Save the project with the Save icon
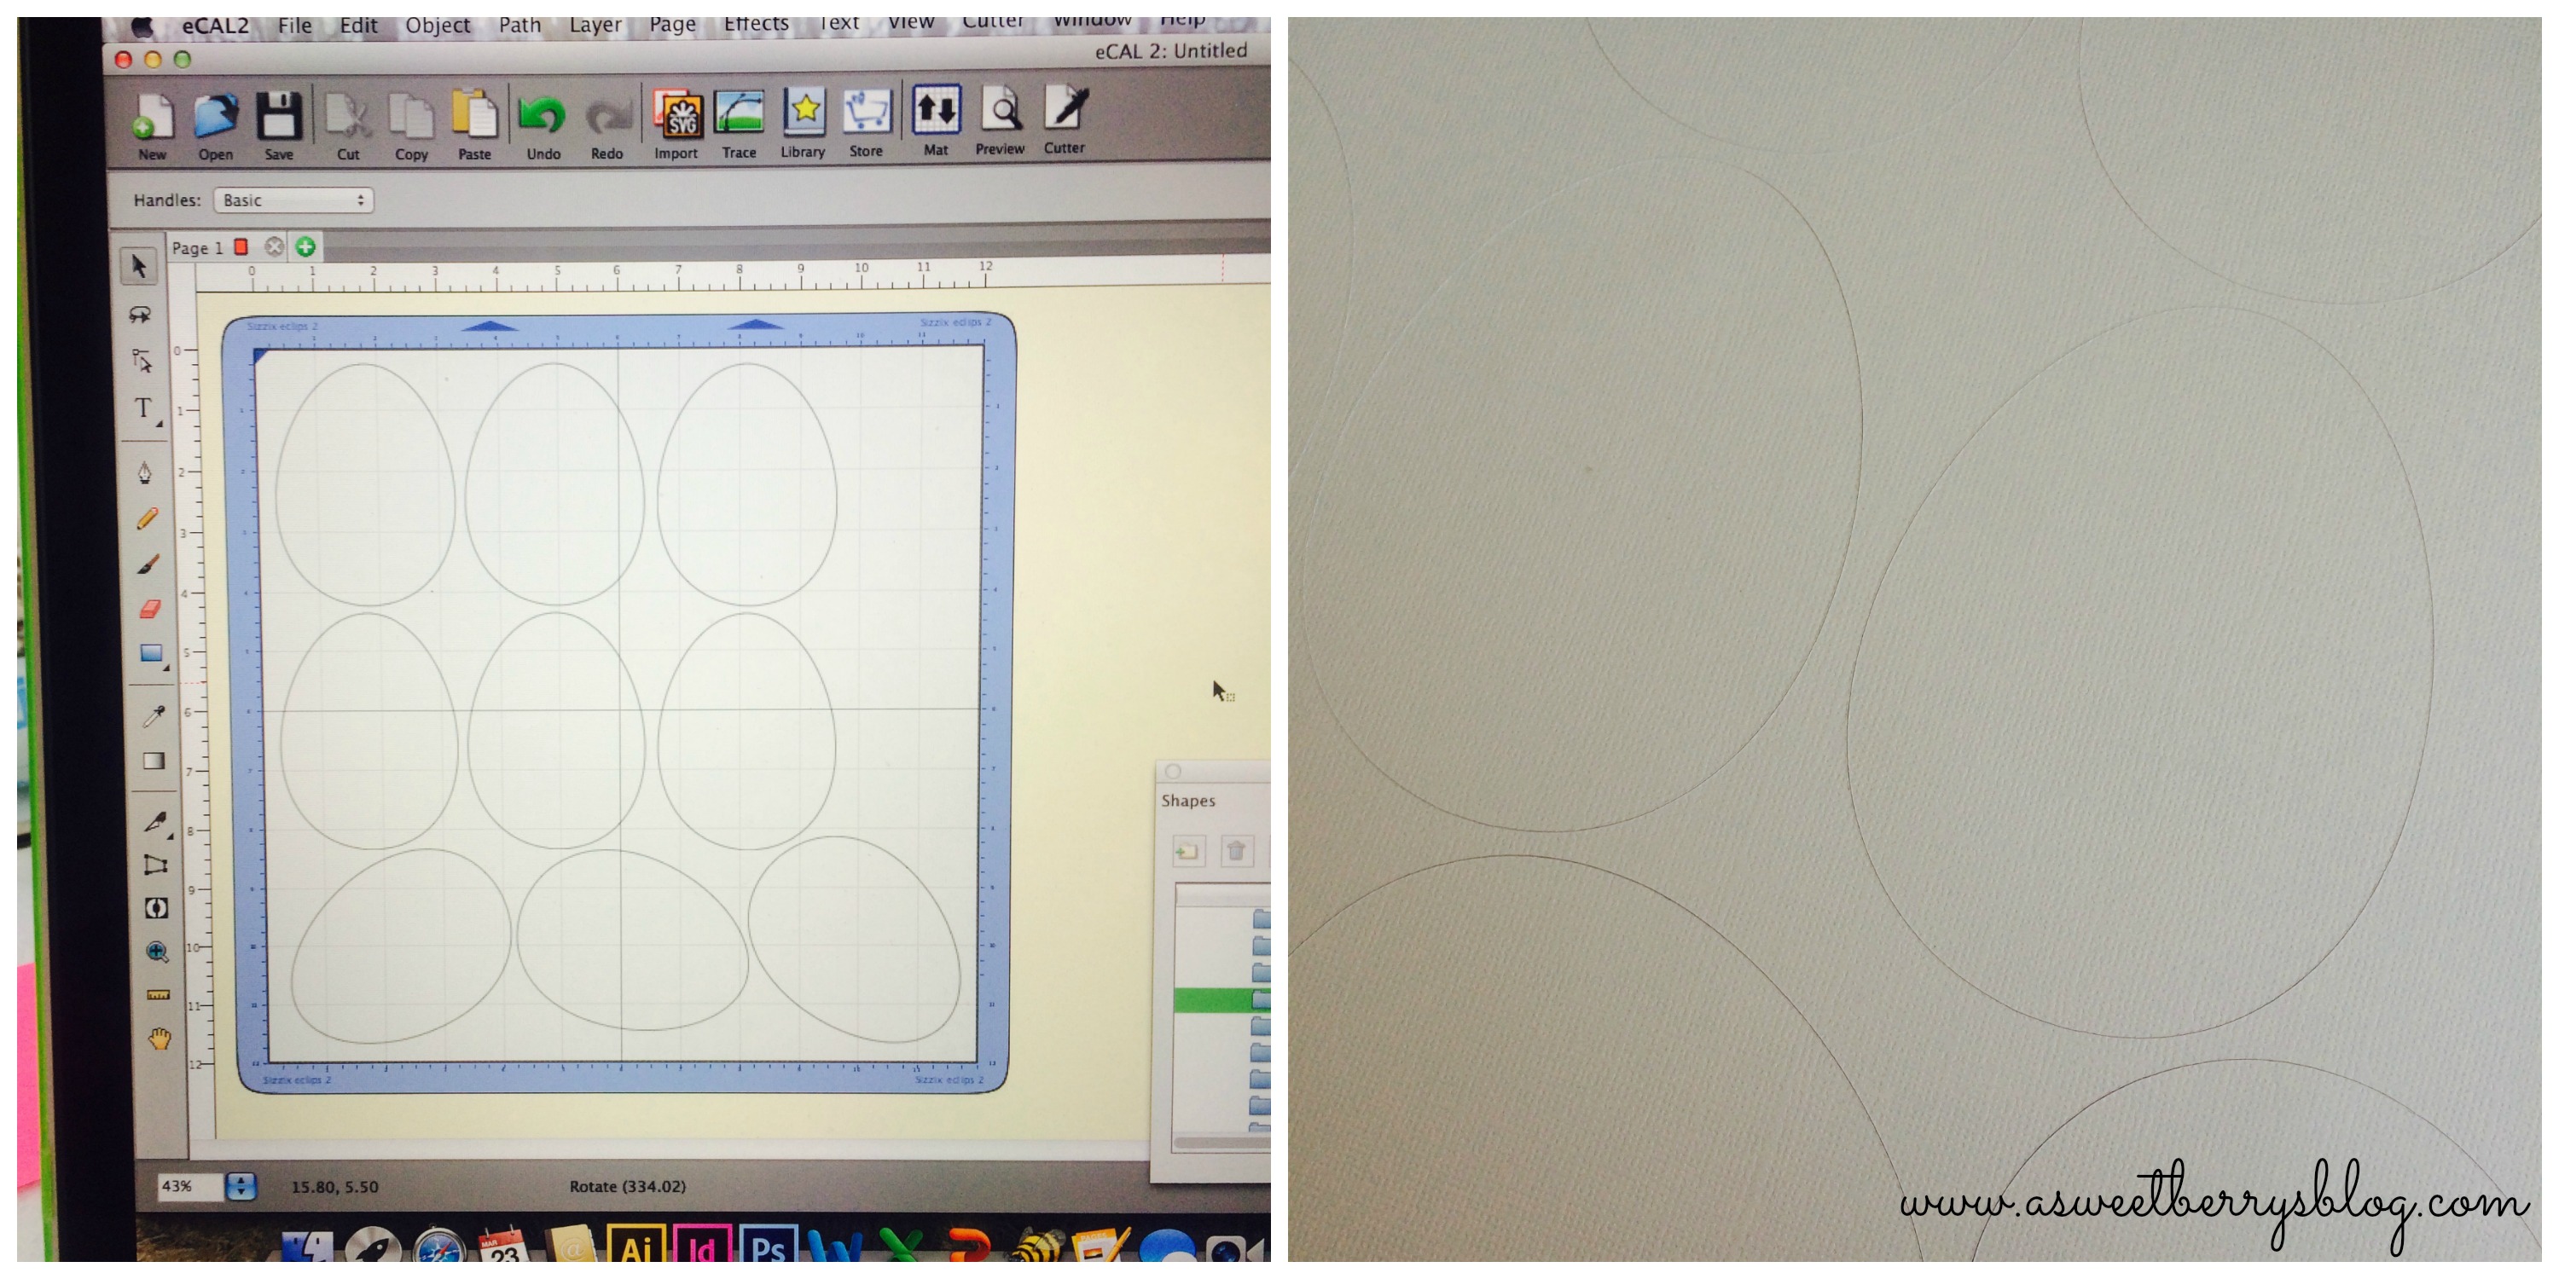 pyautogui.click(x=279, y=117)
